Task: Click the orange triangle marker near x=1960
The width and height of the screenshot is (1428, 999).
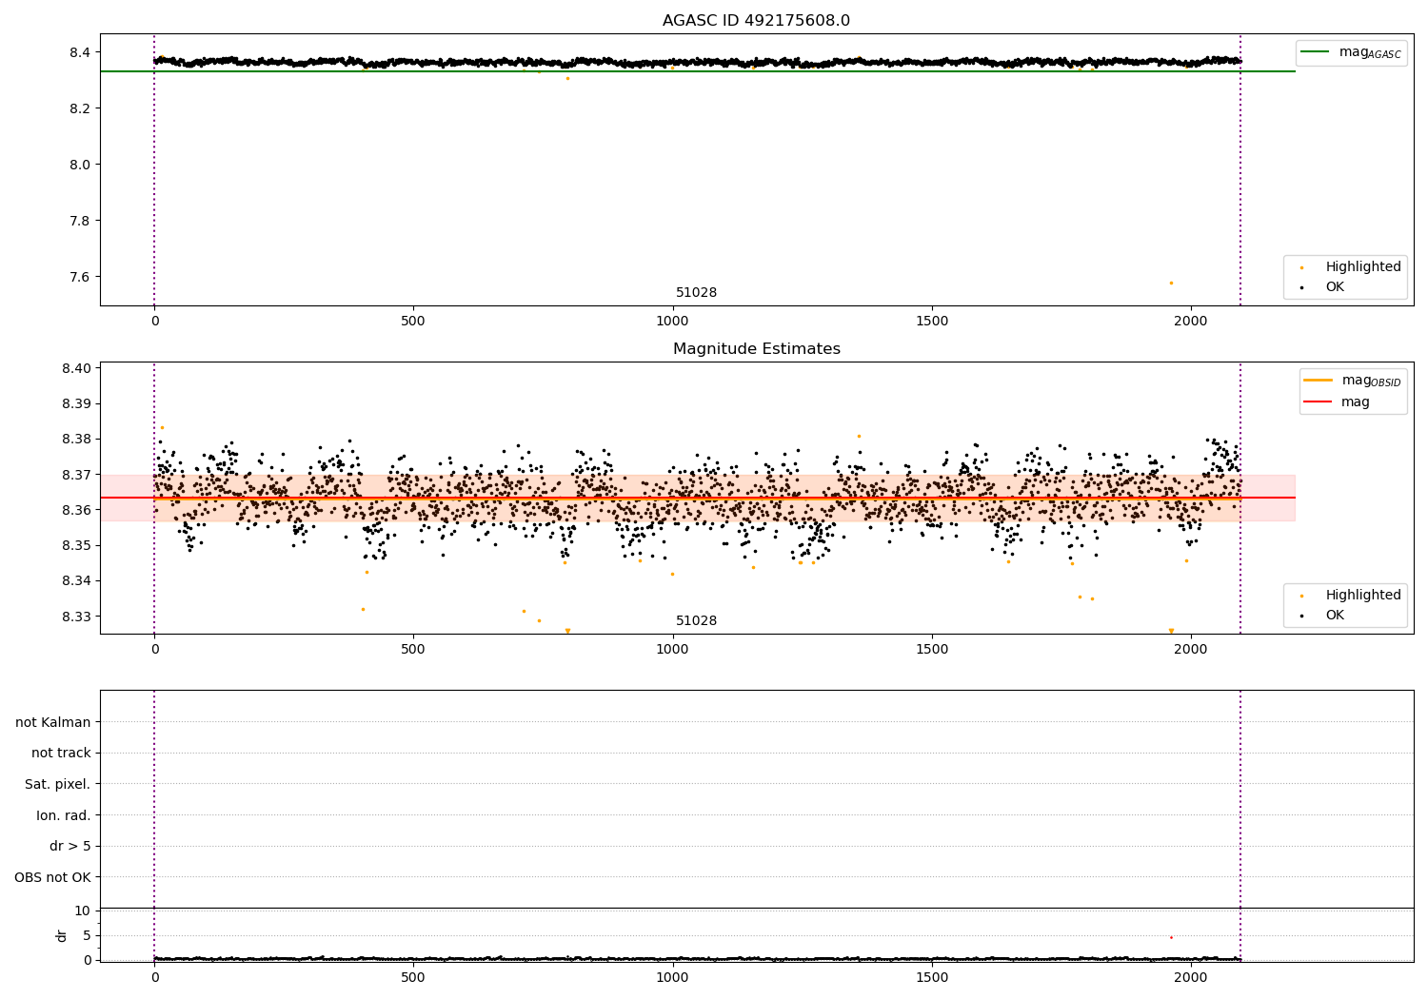Action: (x=1171, y=631)
